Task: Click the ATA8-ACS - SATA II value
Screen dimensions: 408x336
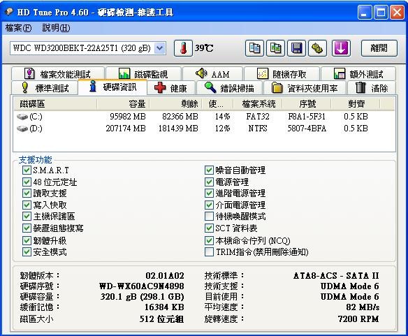Action: [x=336, y=275]
